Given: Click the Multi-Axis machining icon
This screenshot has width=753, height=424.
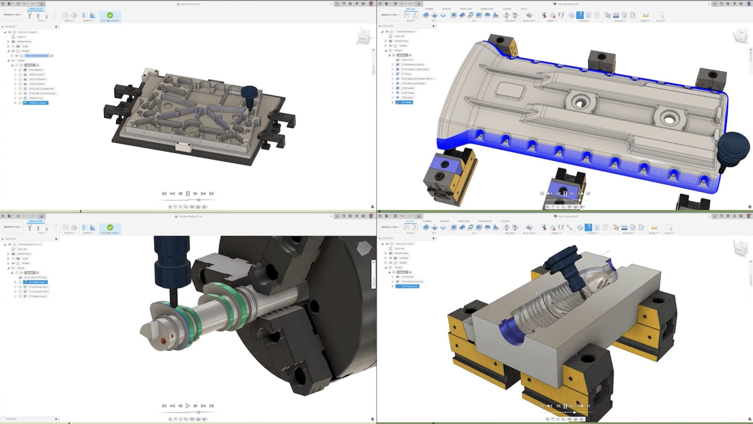Looking at the screenshot, I should [x=528, y=15].
